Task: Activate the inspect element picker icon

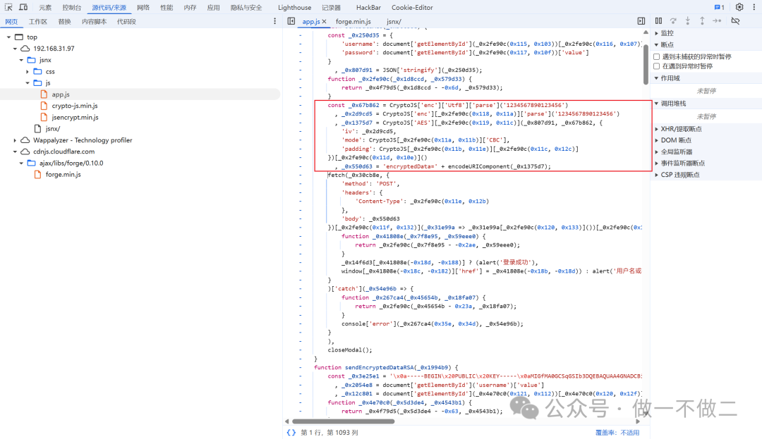Action: tap(8, 7)
